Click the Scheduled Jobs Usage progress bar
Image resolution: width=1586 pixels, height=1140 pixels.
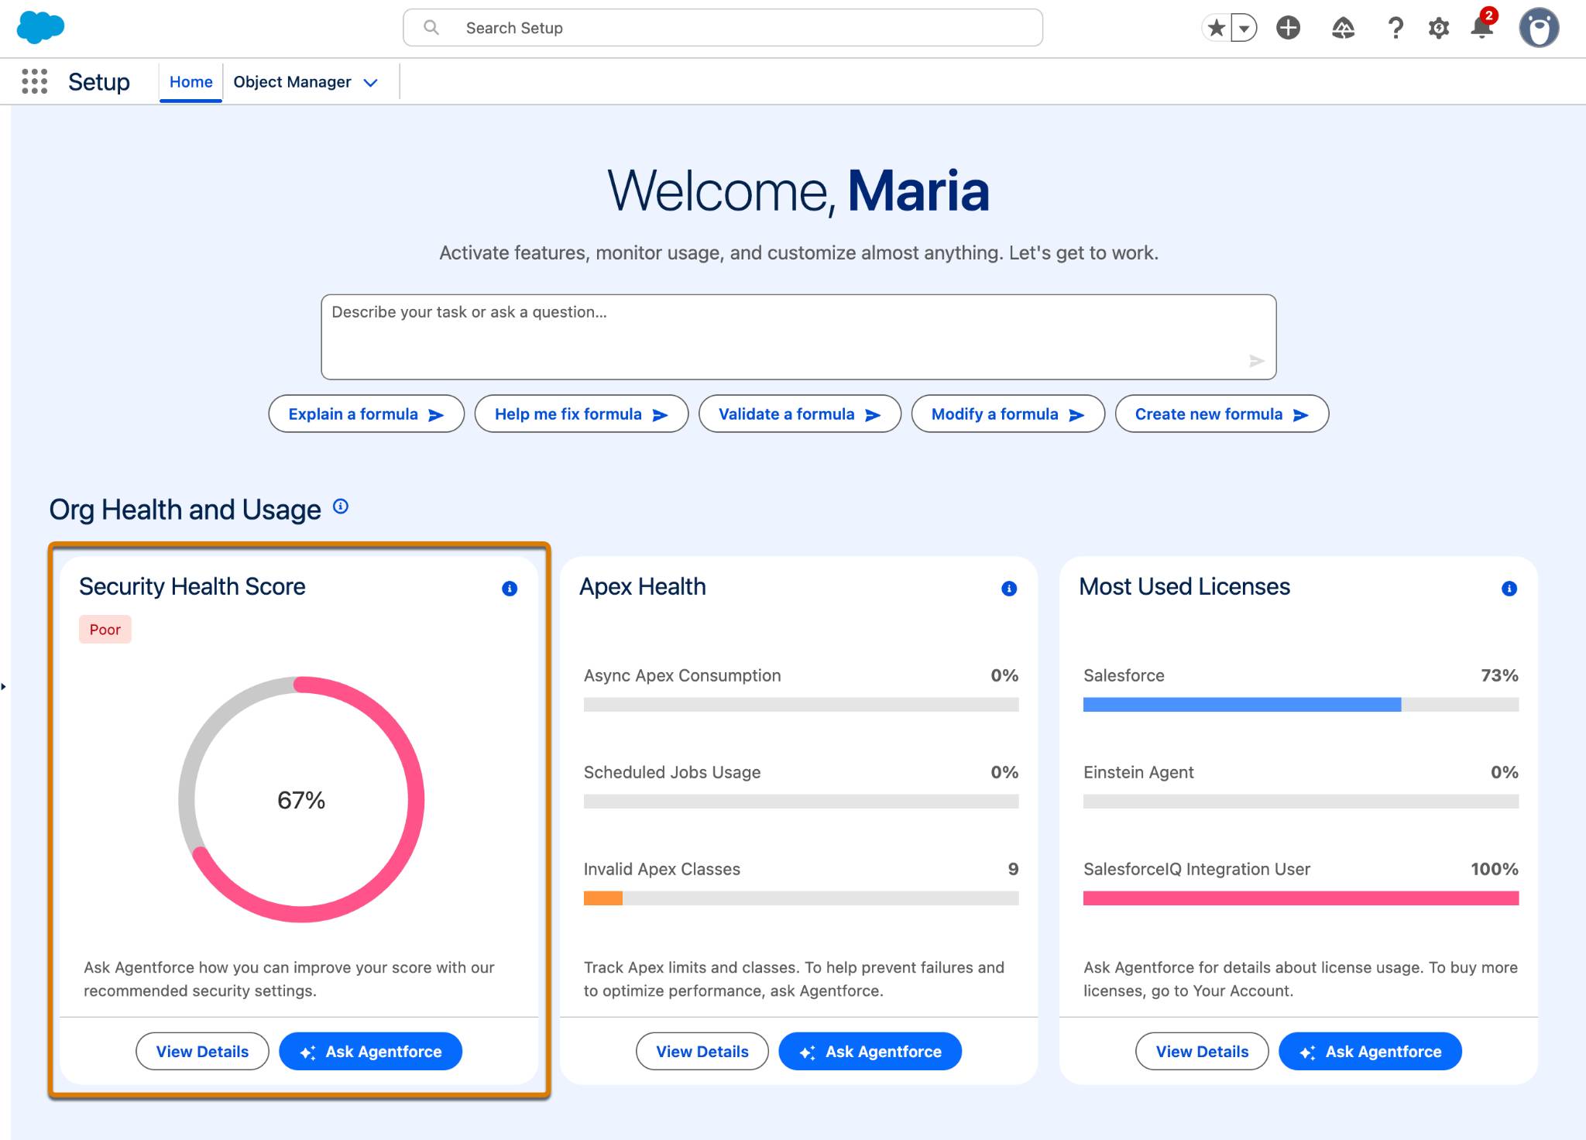point(802,802)
